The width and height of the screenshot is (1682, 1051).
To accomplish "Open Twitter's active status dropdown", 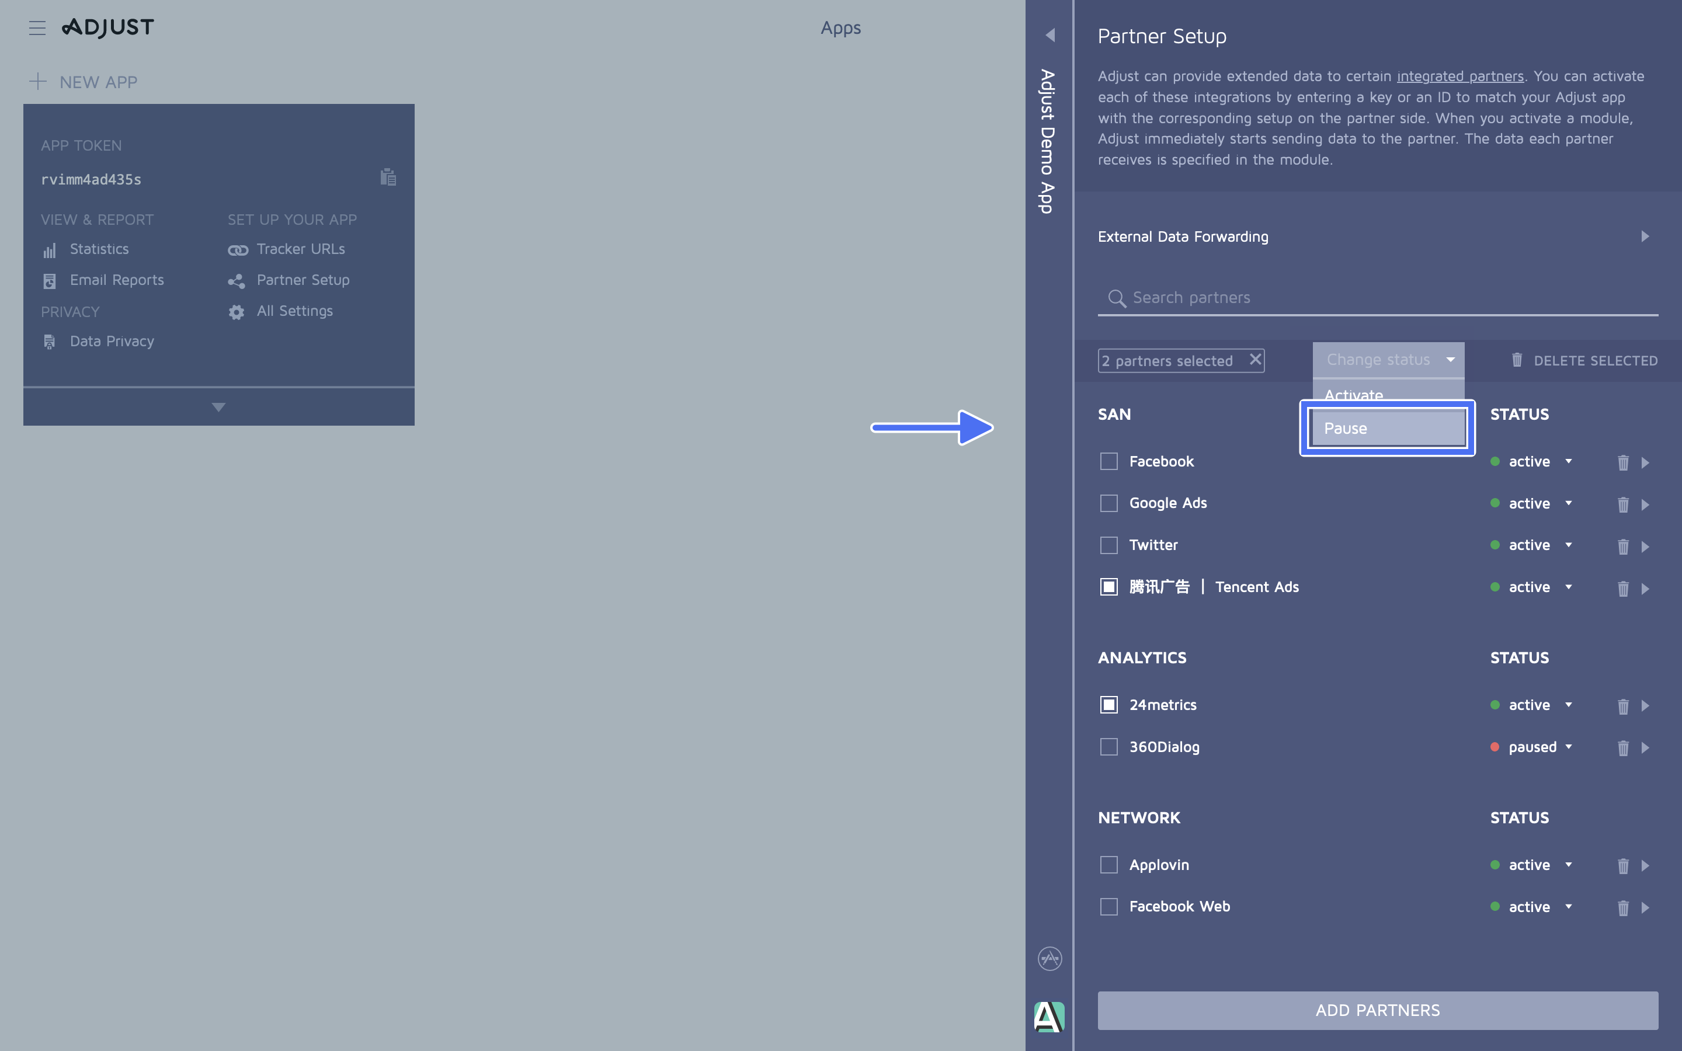I will coord(1568,545).
